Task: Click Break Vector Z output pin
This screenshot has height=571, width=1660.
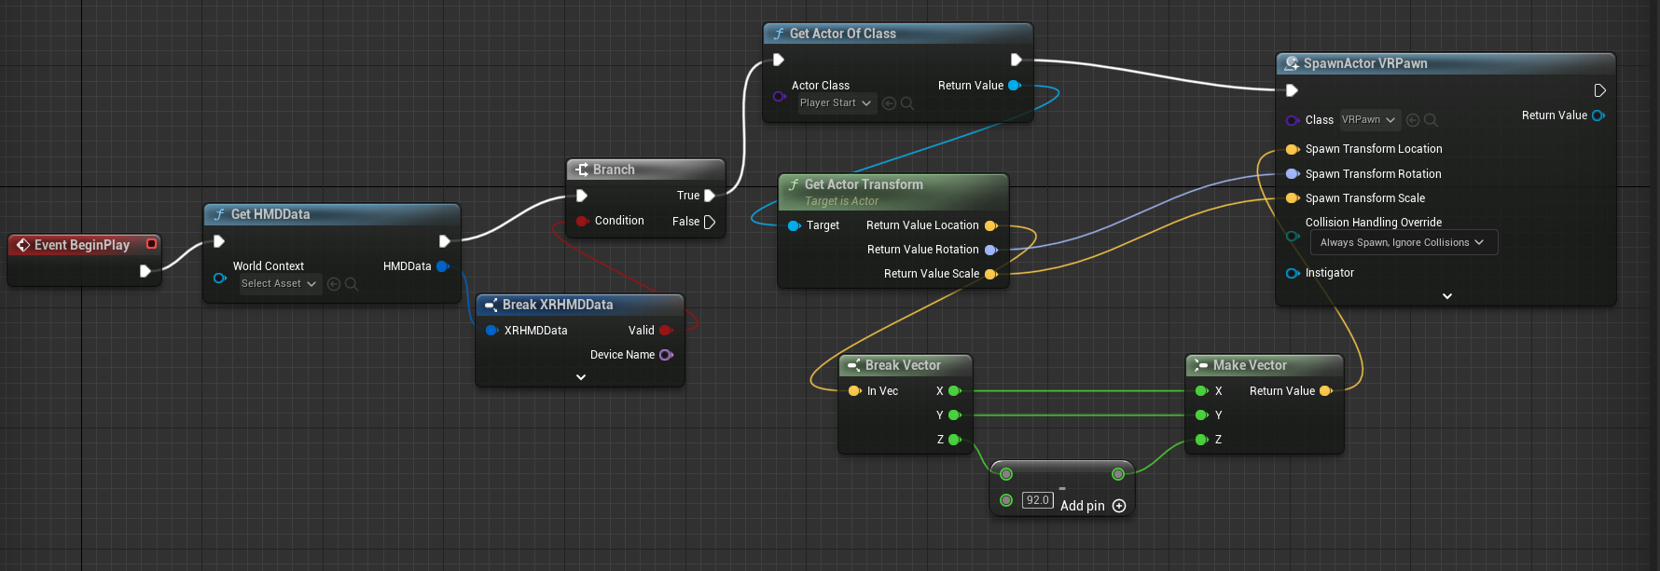Action: click(954, 440)
